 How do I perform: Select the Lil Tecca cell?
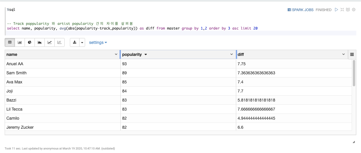click(x=63, y=109)
